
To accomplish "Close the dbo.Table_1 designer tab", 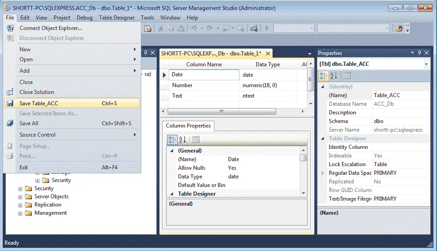I will click(x=268, y=54).
